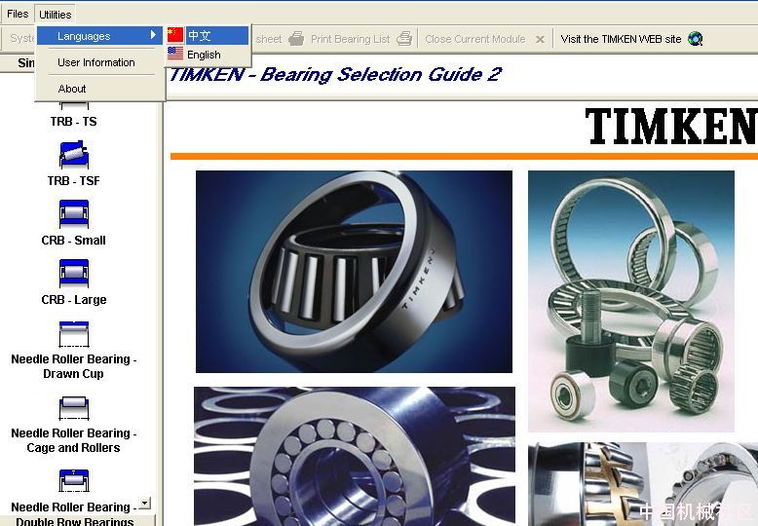The height and width of the screenshot is (526, 758).
Task: Select Needle Roller Double Row icon
Action: pos(73,480)
